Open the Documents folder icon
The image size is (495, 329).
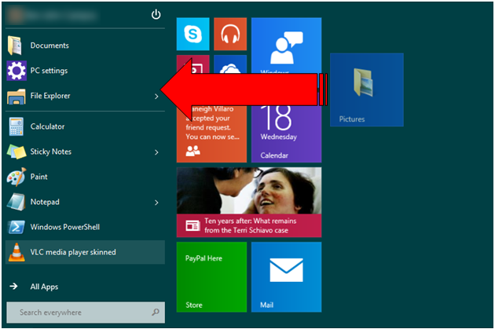tap(15, 46)
